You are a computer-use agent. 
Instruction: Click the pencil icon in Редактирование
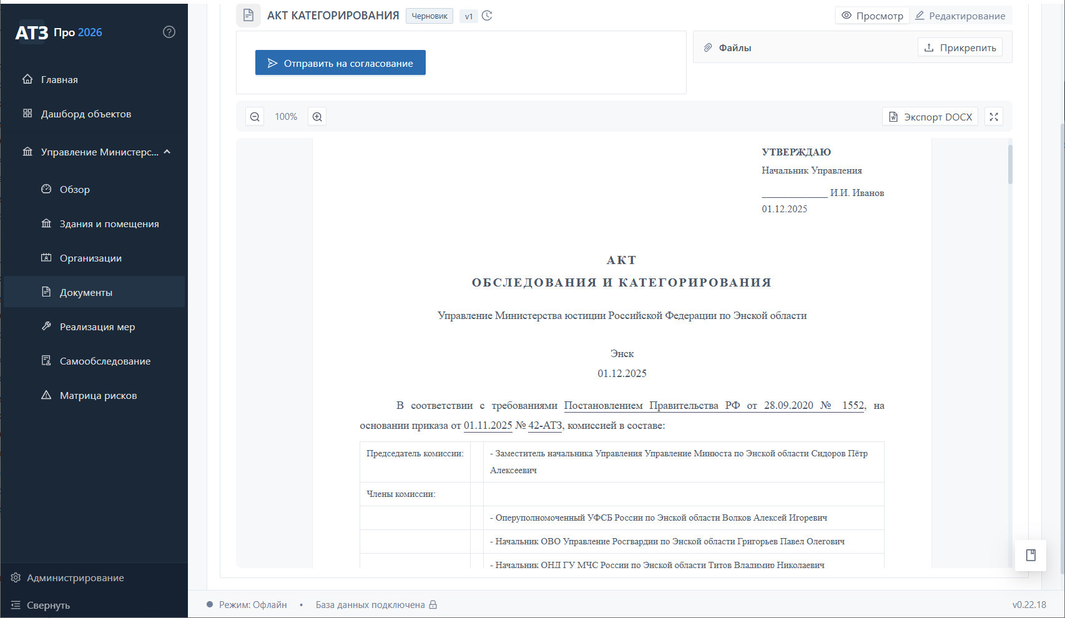(x=920, y=16)
